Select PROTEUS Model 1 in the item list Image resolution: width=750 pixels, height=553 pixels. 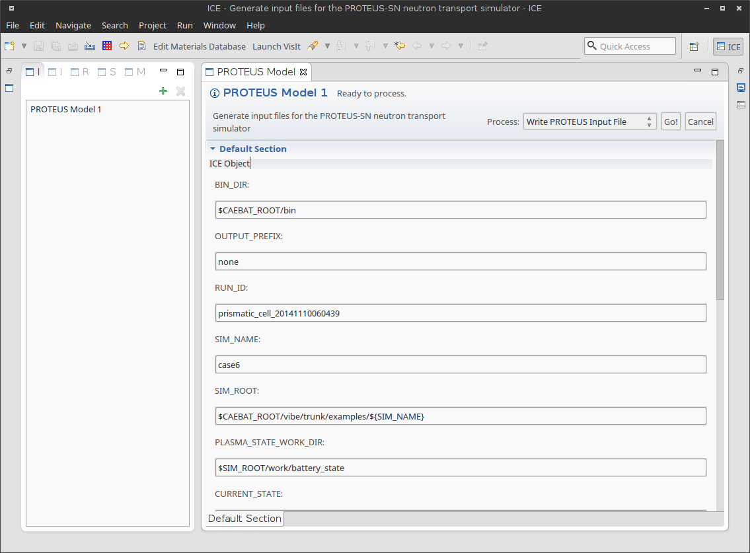66,110
